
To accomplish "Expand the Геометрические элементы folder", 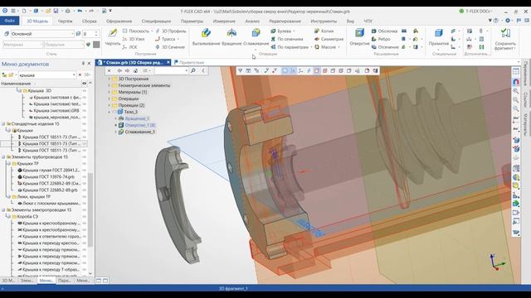I will pos(110,85).
